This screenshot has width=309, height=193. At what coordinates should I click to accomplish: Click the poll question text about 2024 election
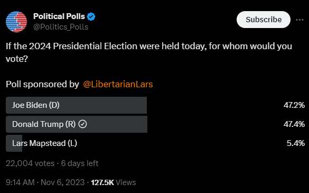tap(149, 52)
